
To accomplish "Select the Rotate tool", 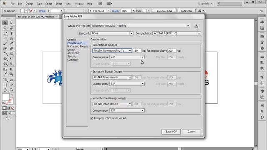I will pos(5,54).
